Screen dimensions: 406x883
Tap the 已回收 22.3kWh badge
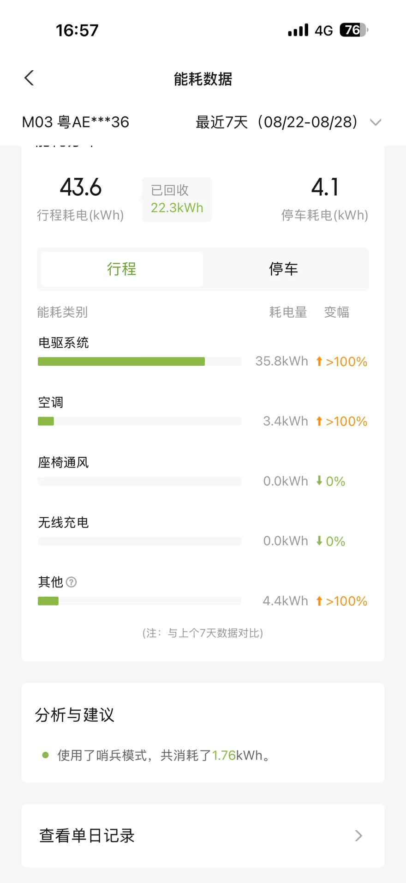177,200
